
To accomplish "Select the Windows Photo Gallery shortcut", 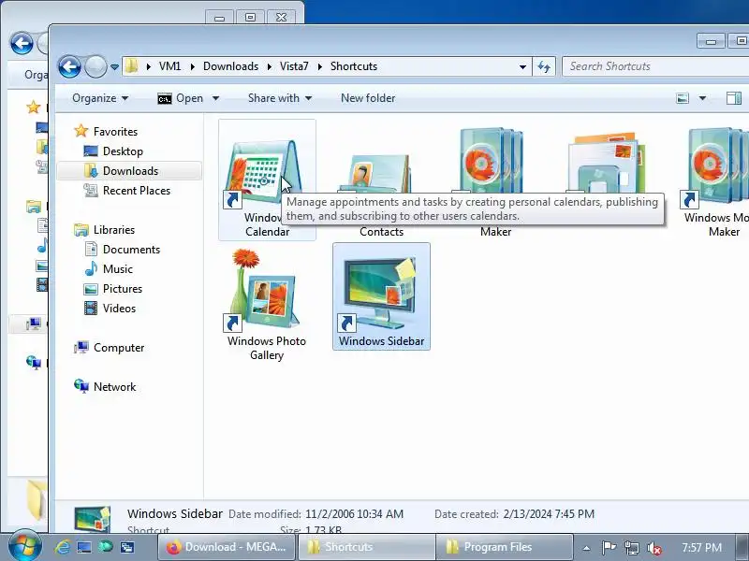I will 267,304.
